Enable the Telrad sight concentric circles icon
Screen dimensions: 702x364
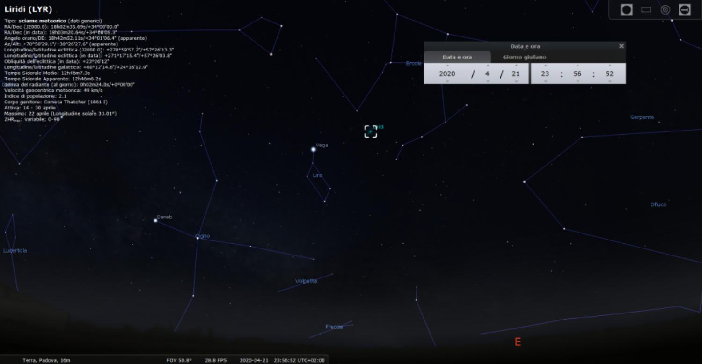(665, 10)
